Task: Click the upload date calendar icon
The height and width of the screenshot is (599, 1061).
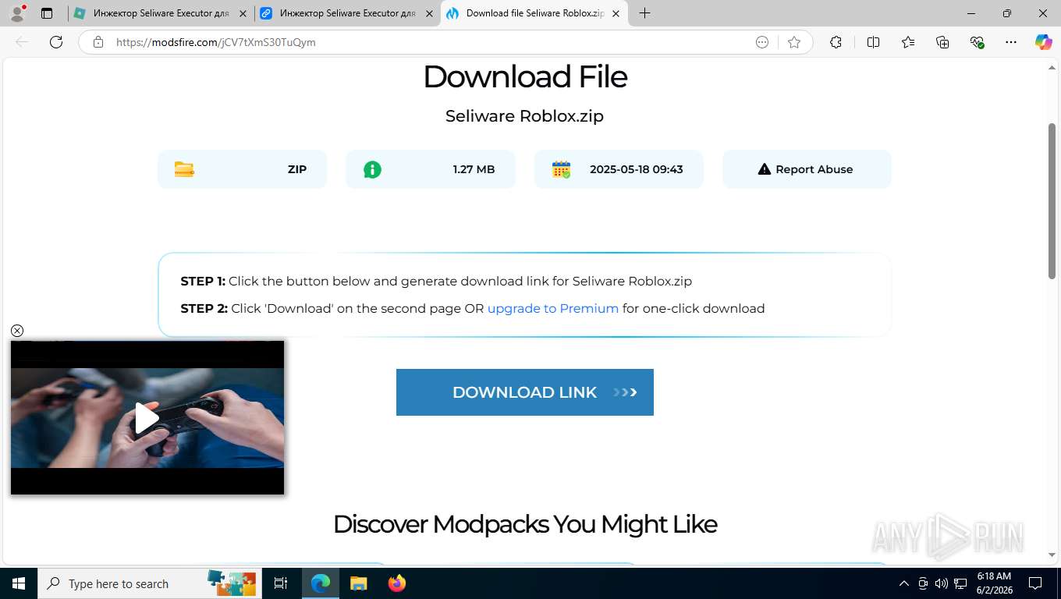Action: point(562,169)
